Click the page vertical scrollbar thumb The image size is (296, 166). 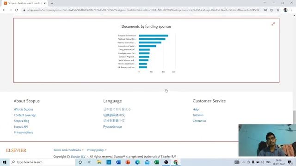(x=294, y=118)
